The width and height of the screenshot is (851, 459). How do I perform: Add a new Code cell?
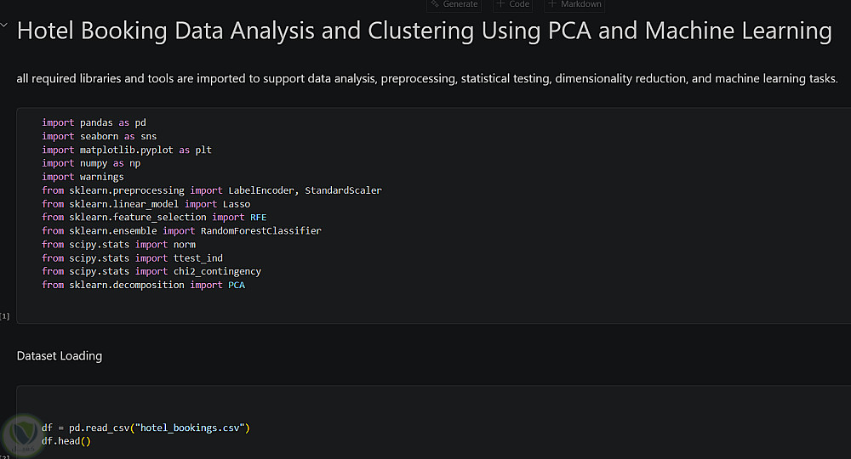[x=513, y=4]
